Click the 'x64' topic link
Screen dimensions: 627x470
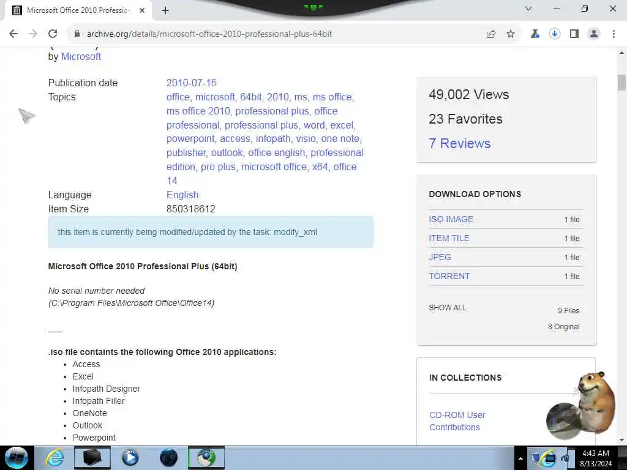coord(320,166)
